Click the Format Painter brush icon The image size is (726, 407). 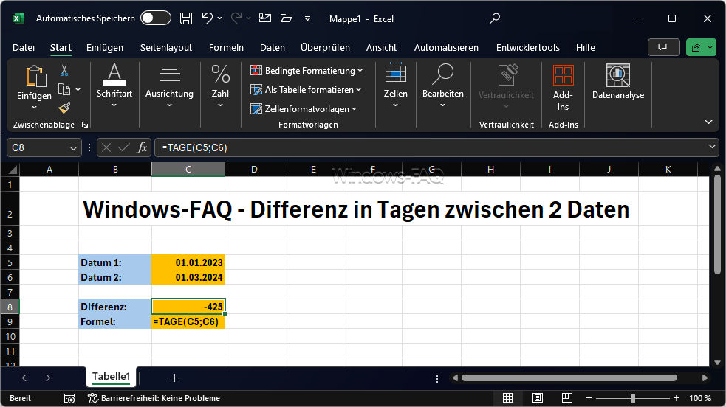pos(64,108)
